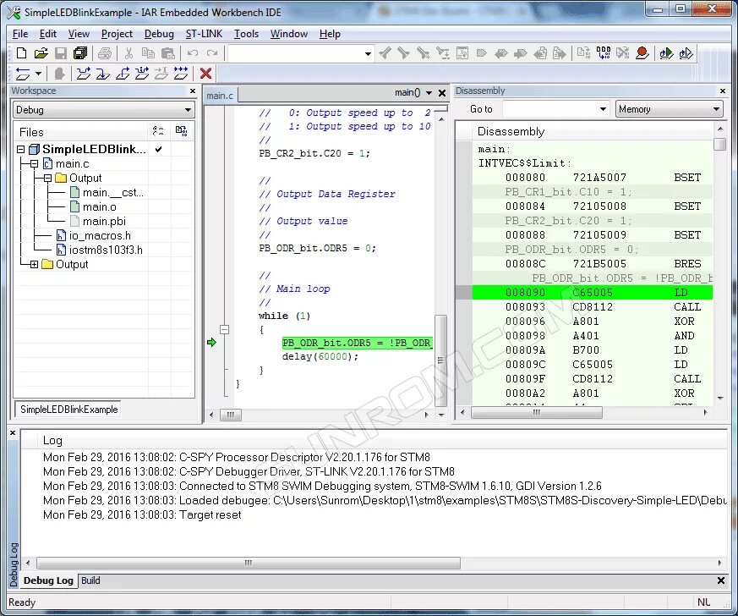Click the Go To line icon
The height and width of the screenshot is (616, 738).
coord(462,53)
